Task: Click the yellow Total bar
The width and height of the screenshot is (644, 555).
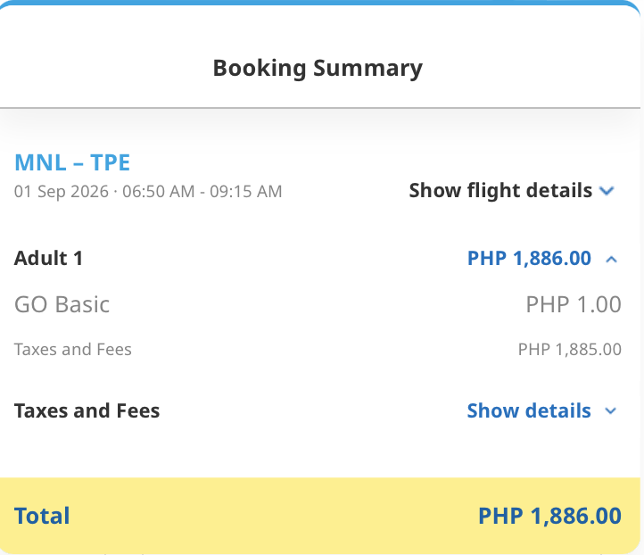Action: pos(320,516)
